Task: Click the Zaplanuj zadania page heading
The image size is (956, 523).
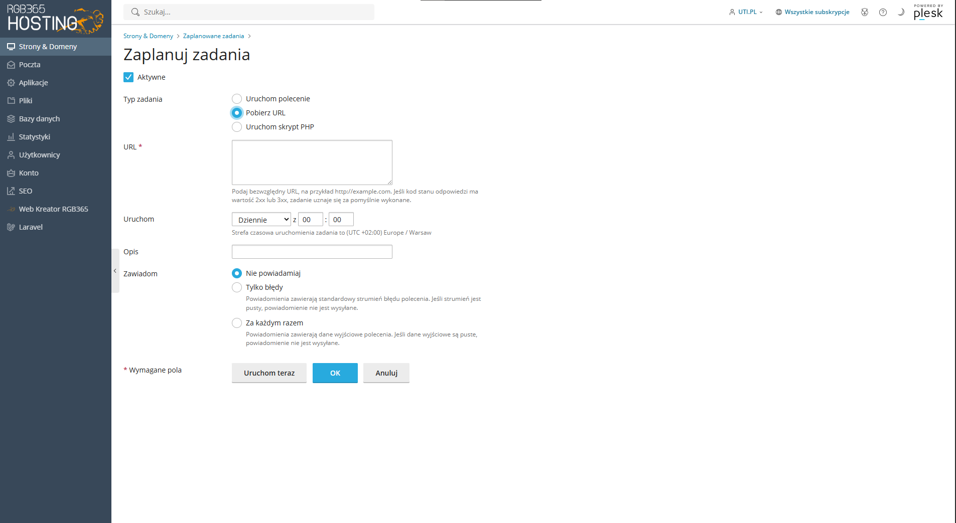Action: coord(187,55)
